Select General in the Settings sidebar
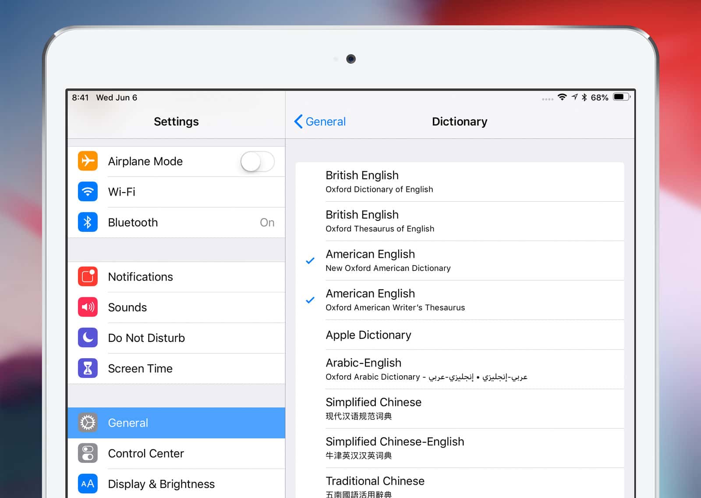This screenshot has height=498, width=701. (x=175, y=423)
